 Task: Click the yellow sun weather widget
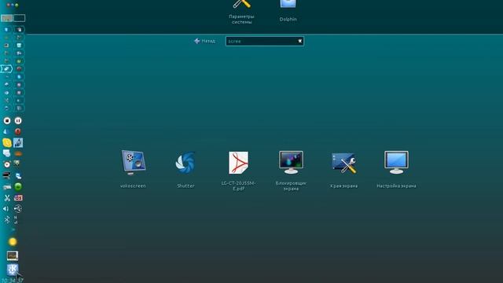pos(13,241)
